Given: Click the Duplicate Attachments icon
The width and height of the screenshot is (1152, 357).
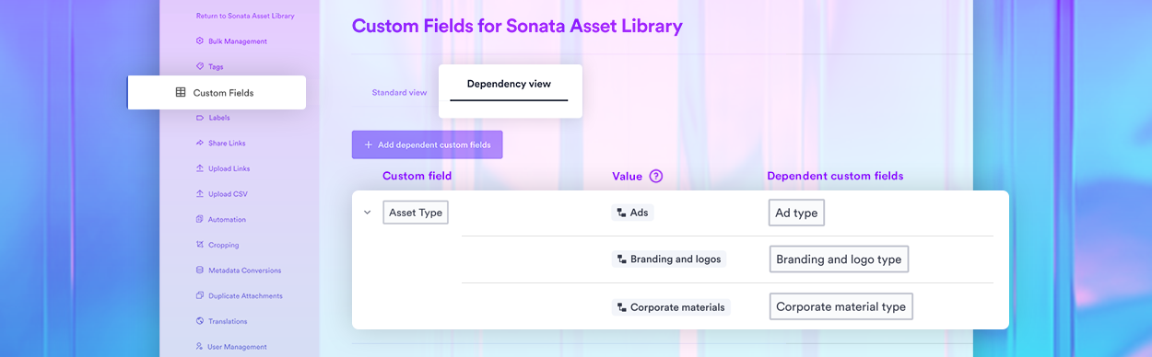Looking at the screenshot, I should coord(200,295).
